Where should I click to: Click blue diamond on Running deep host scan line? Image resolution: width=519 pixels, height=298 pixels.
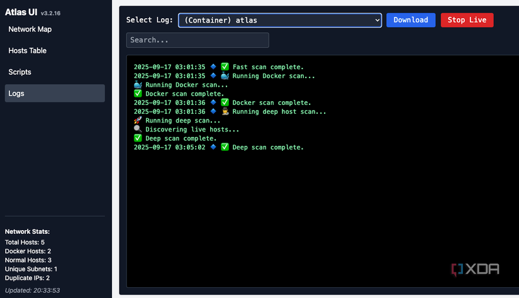213,111
